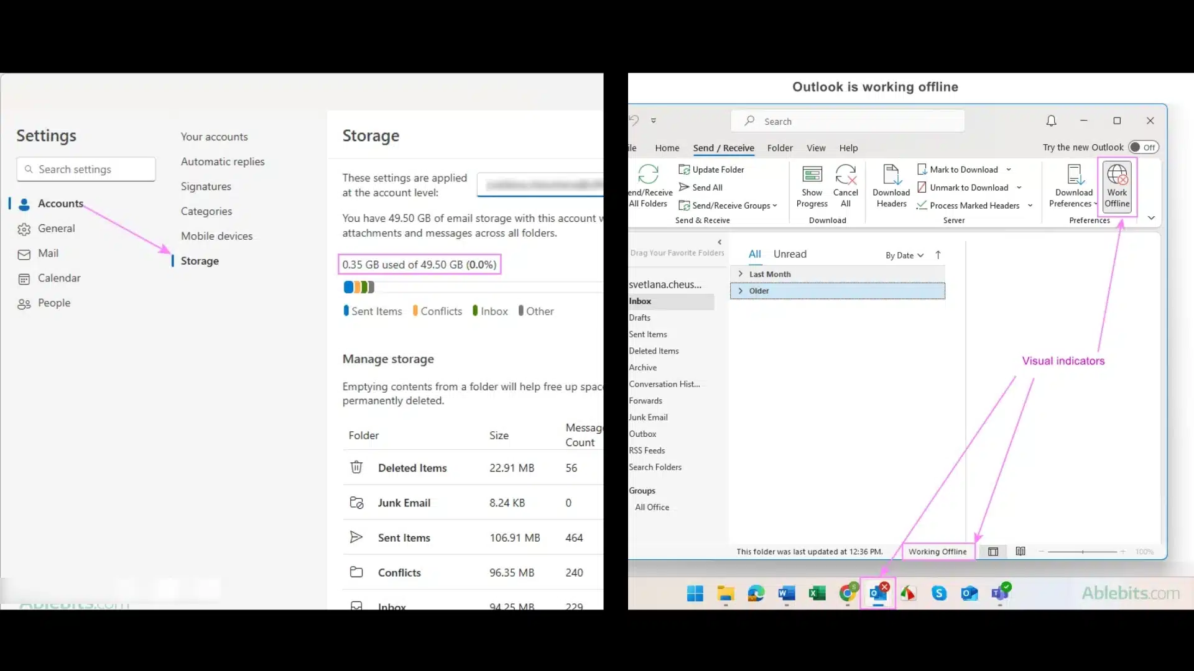Open Show Progress in the ribbon
Image resolution: width=1194 pixels, height=671 pixels.
tap(812, 186)
